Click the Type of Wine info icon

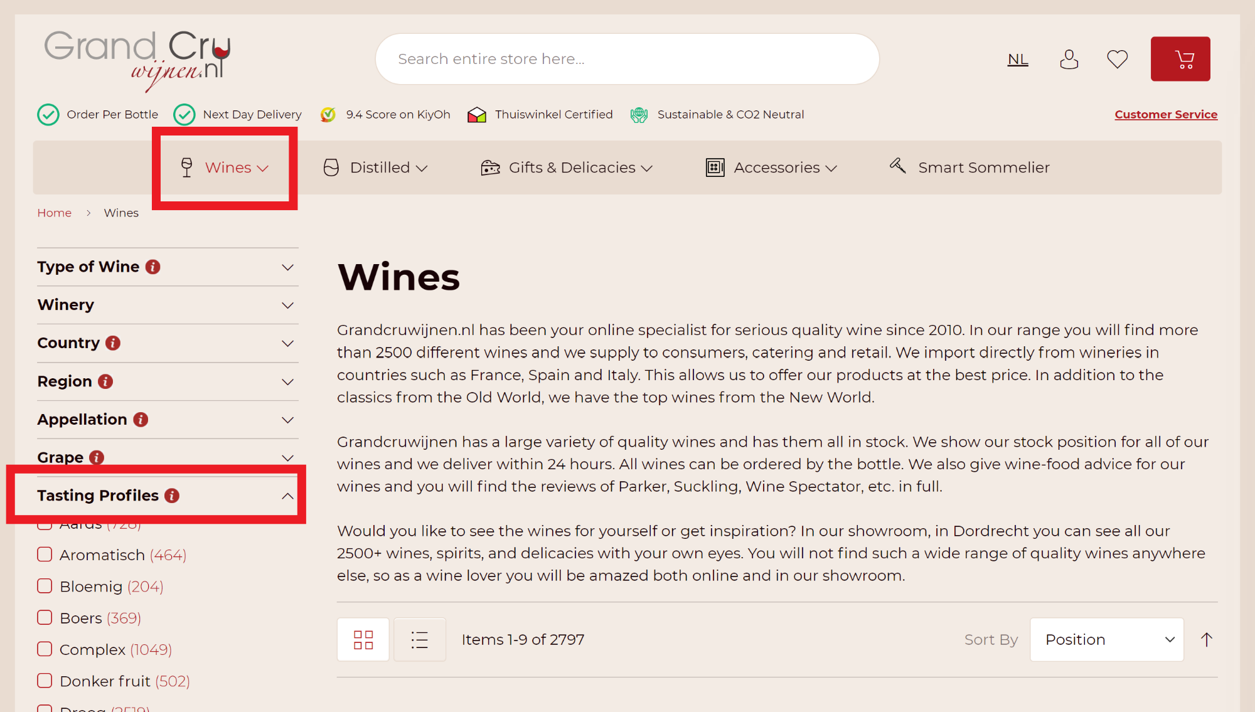click(152, 267)
